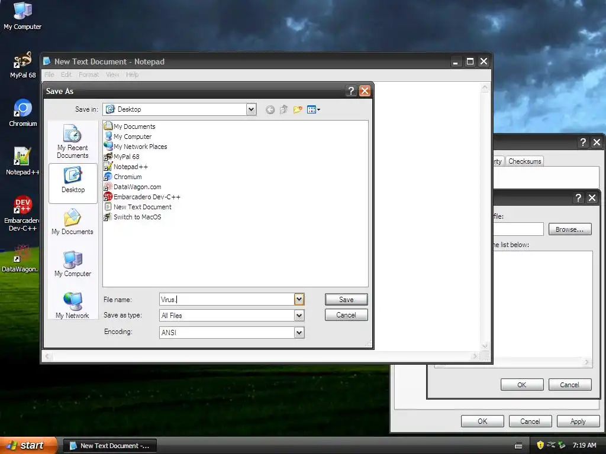Click Cancel in the properties window
This screenshot has width=606, height=454.
pyautogui.click(x=530, y=421)
